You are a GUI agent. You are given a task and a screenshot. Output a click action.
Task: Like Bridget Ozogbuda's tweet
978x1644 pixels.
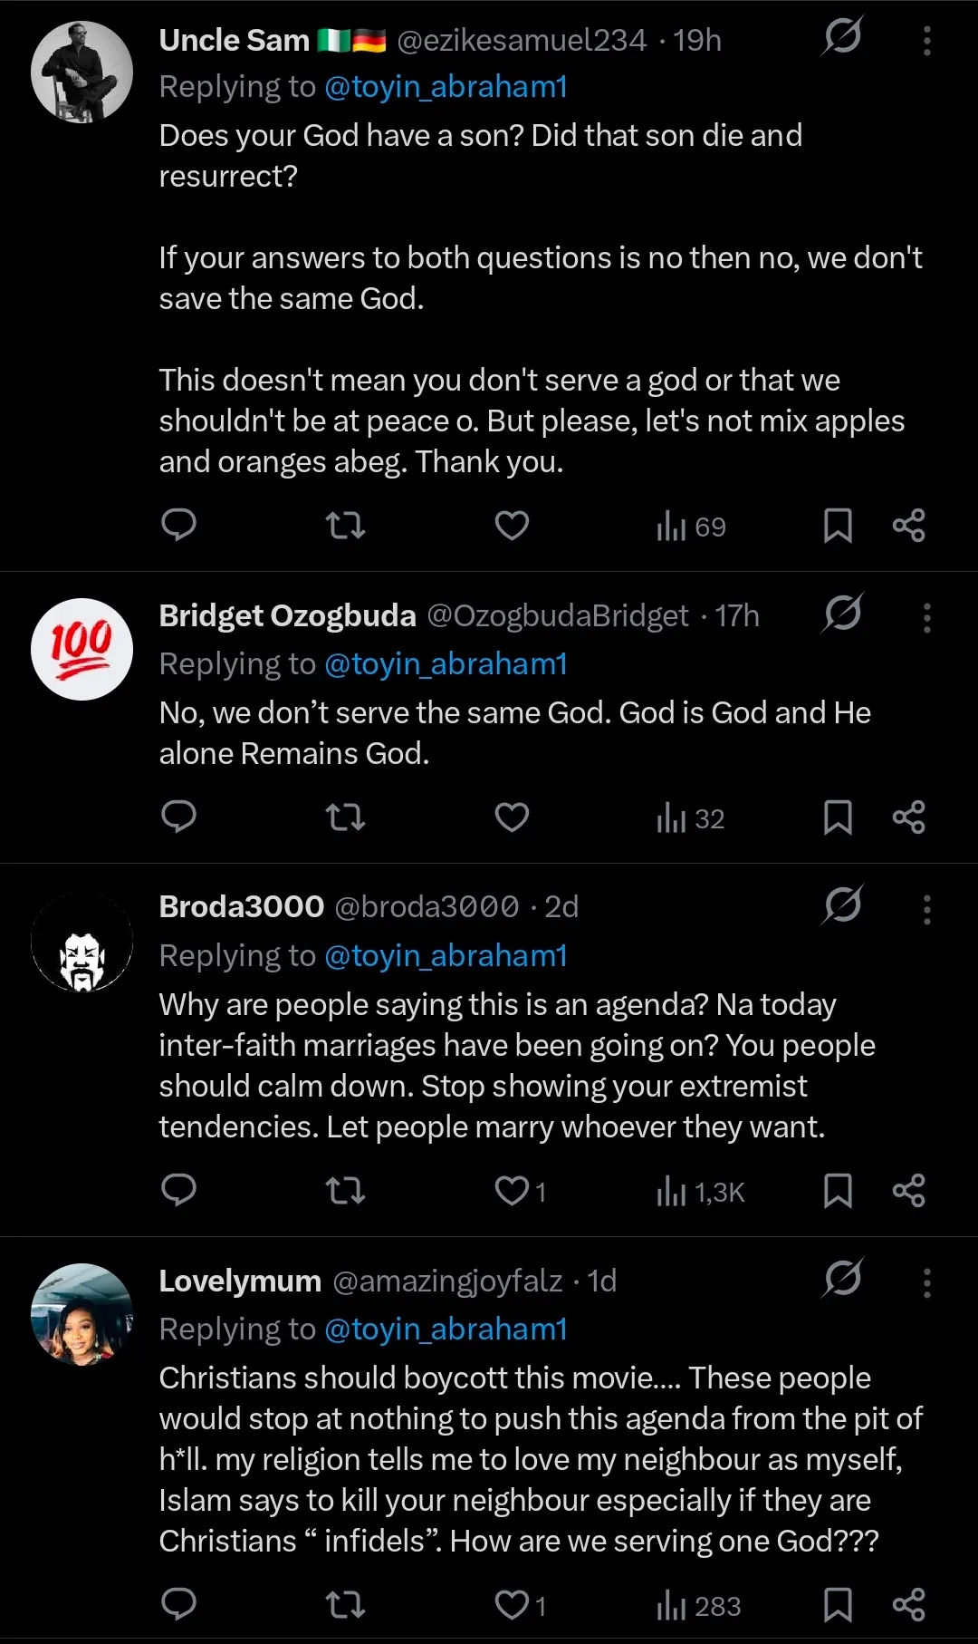tap(512, 817)
